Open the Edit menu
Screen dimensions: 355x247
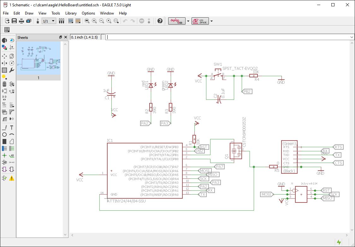tap(16, 13)
